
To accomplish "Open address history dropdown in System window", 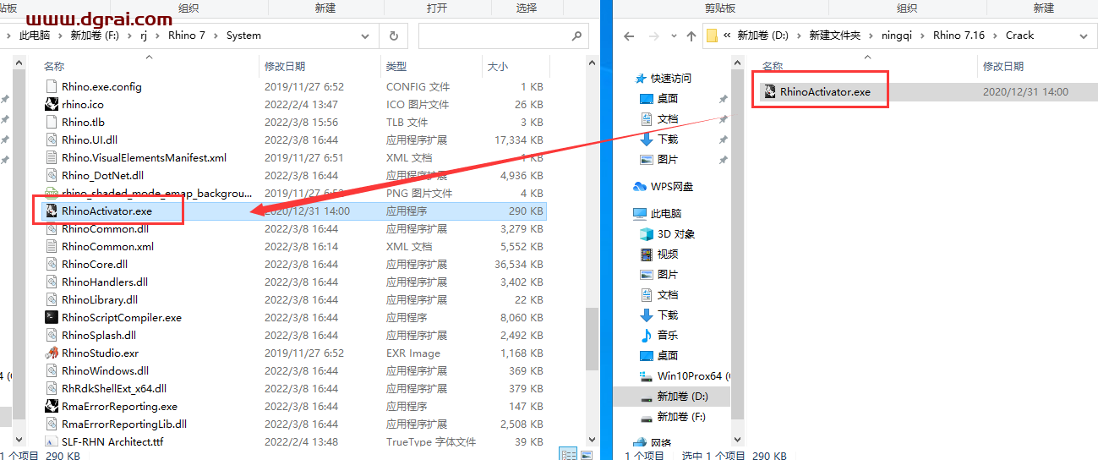I will (x=365, y=36).
